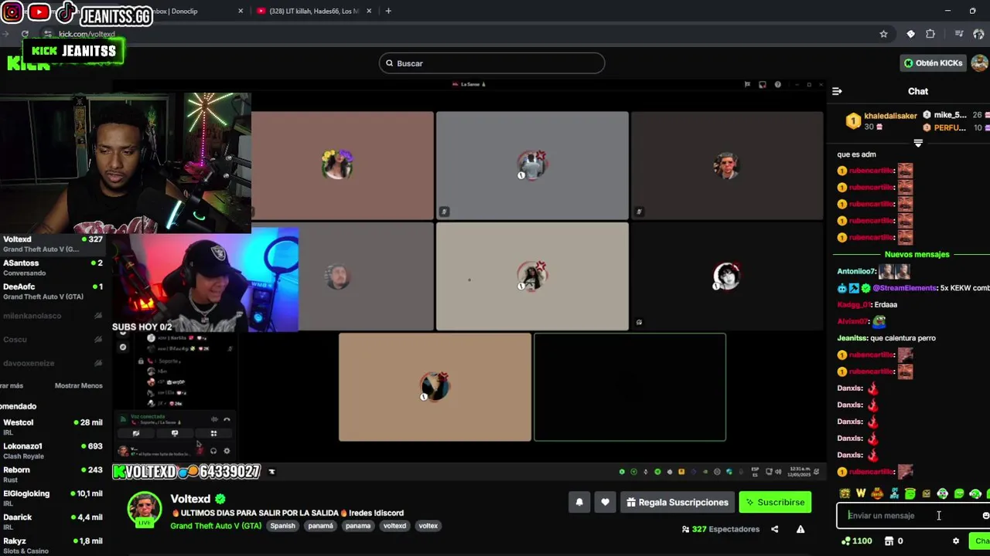
Task: Select the Spanish tag
Action: pyautogui.click(x=282, y=526)
